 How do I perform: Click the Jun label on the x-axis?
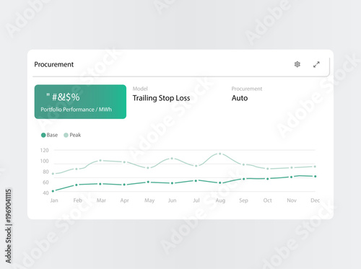click(172, 200)
